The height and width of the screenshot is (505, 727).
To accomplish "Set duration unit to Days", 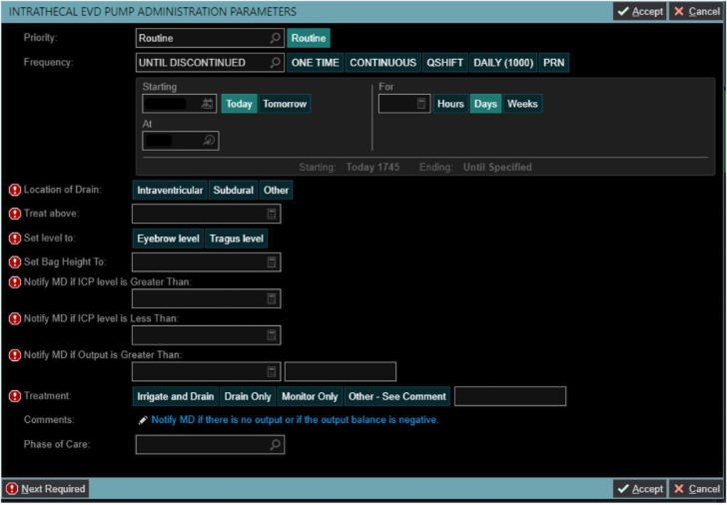I will click(485, 104).
